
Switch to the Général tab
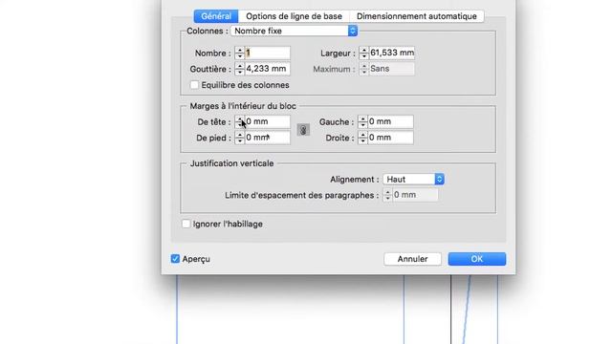click(x=216, y=16)
